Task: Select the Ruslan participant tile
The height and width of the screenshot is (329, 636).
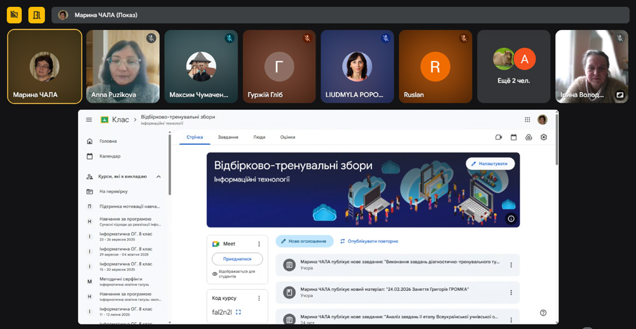Action: (x=436, y=67)
